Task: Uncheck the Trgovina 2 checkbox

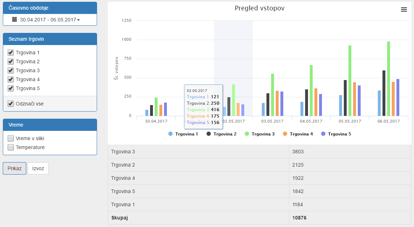Action: (x=10, y=61)
